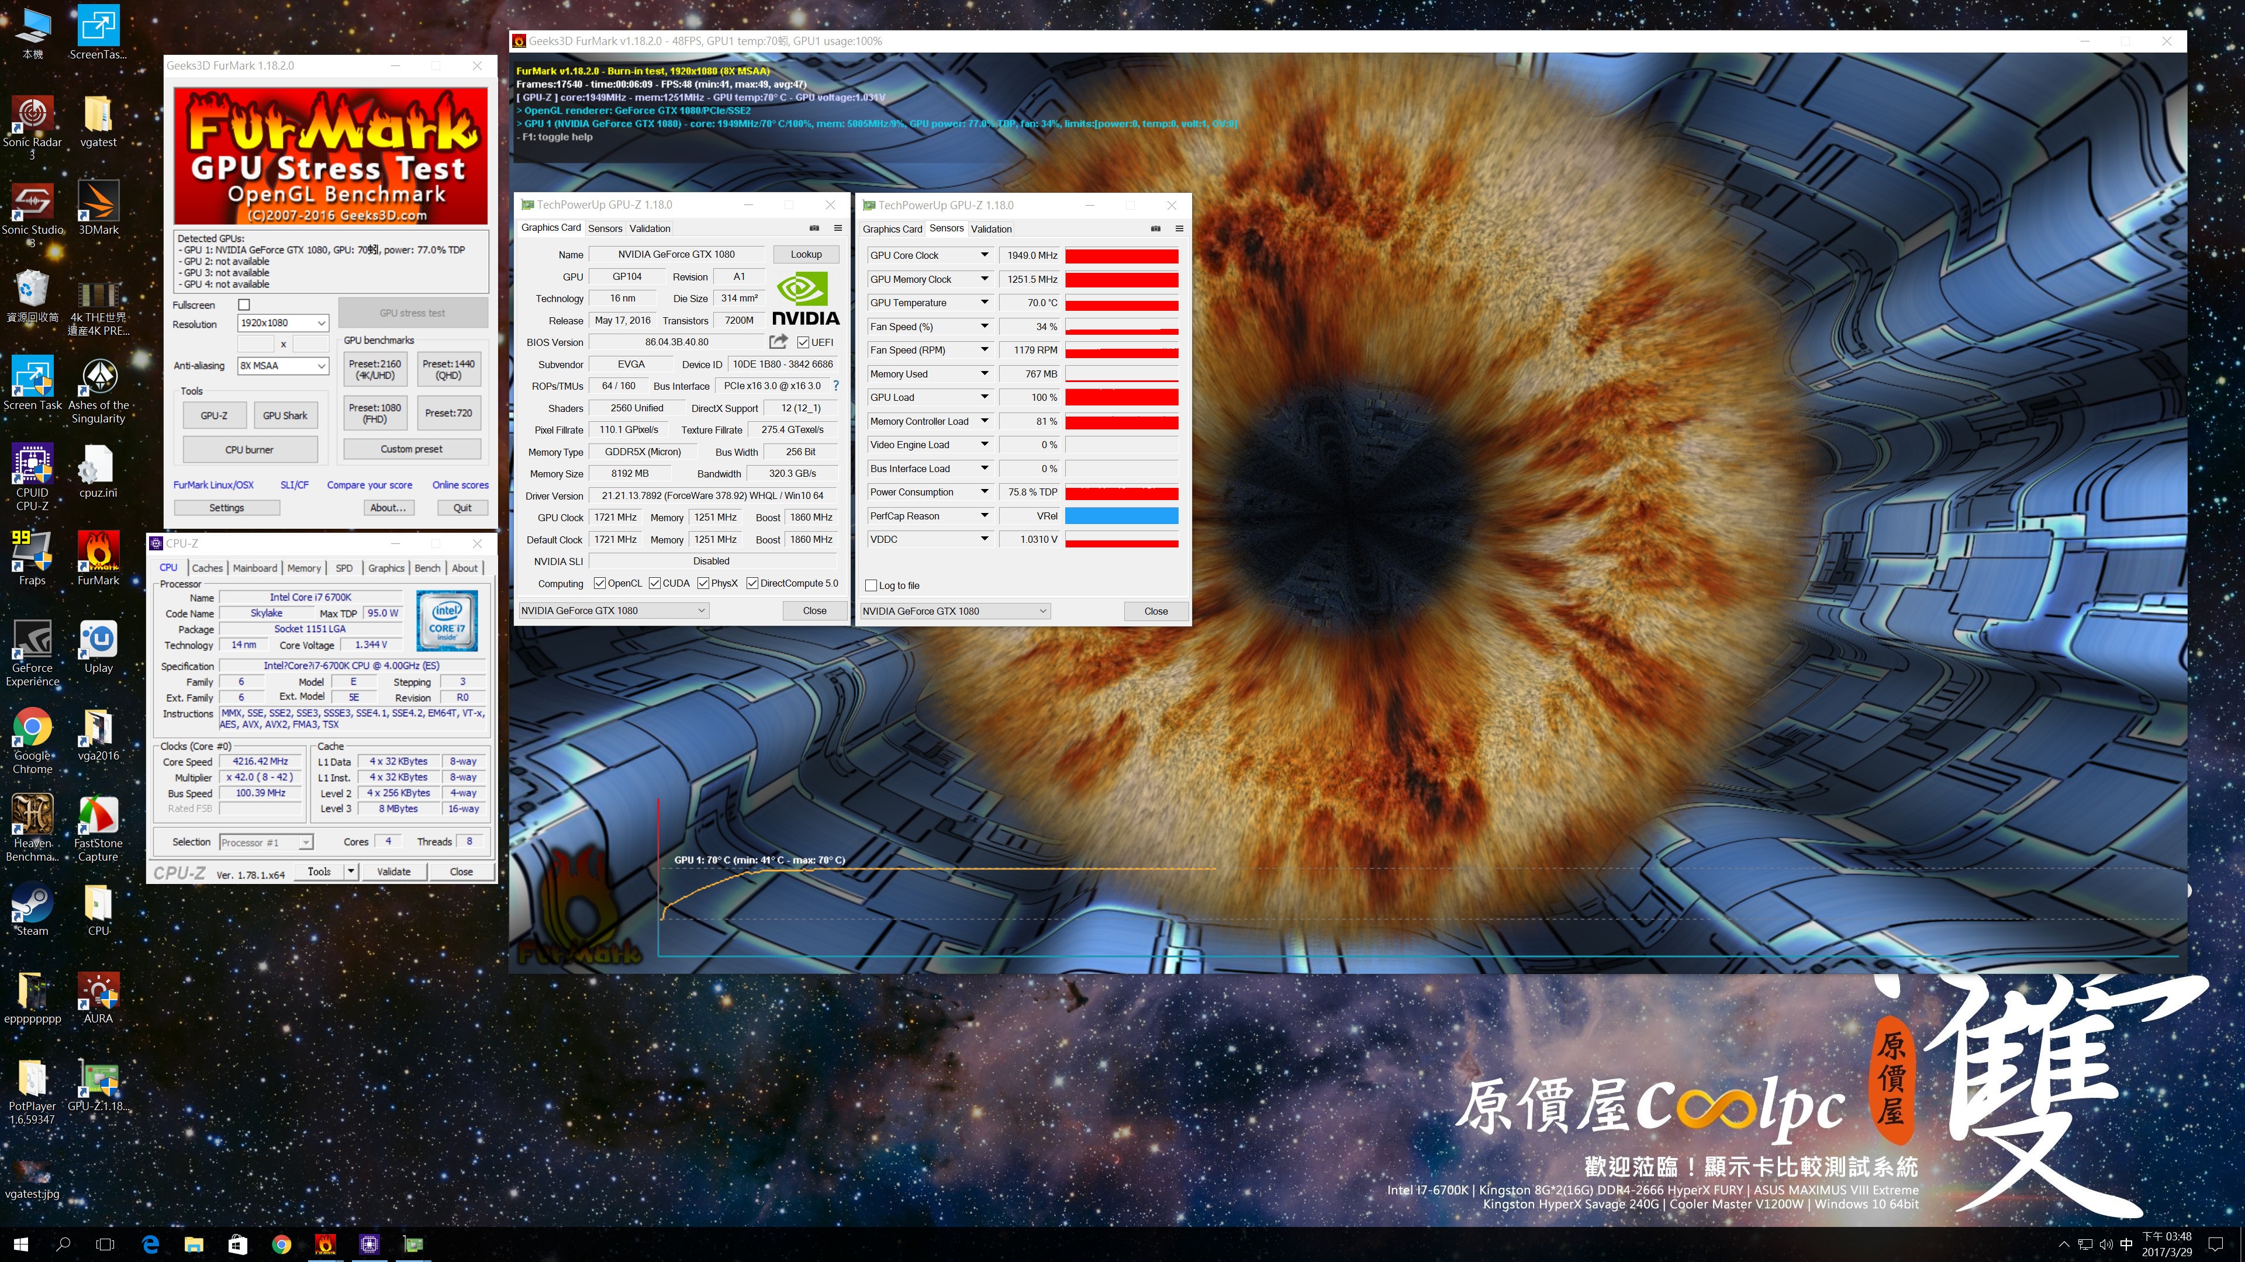Open the Windows Start menu

tap(21, 1244)
